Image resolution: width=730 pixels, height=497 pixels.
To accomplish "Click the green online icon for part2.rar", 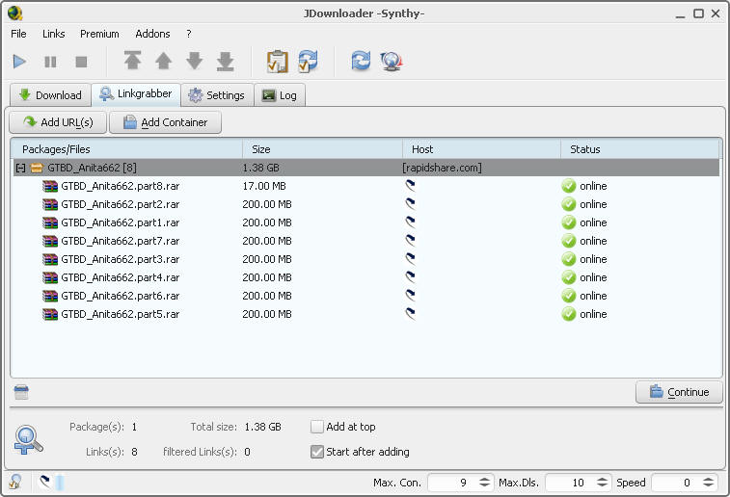I will point(568,204).
